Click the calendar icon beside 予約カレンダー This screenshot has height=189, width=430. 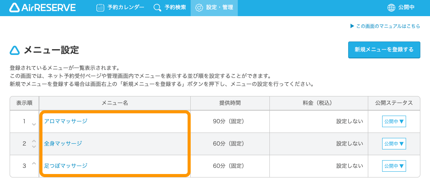click(100, 8)
